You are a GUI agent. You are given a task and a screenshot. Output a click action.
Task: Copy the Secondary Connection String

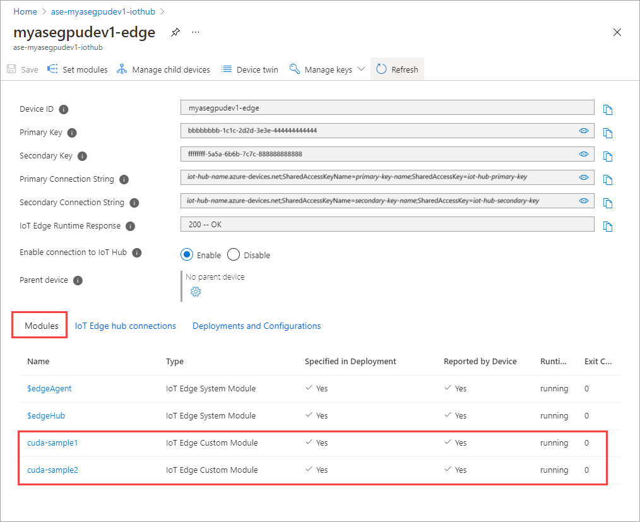pyautogui.click(x=608, y=203)
